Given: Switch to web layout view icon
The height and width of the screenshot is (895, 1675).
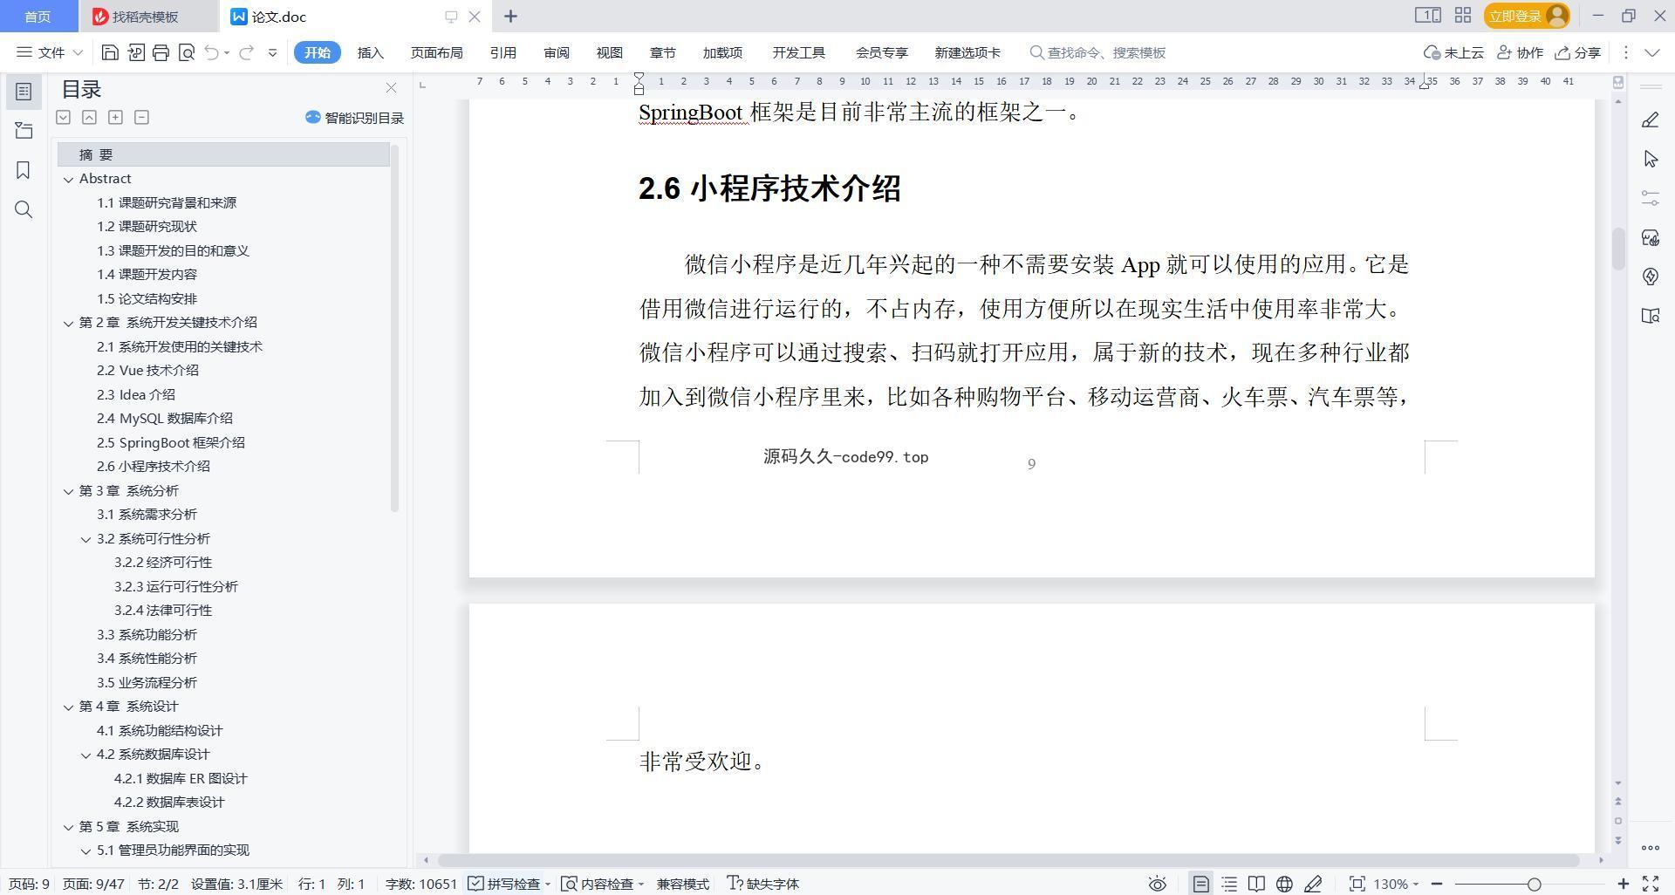Looking at the screenshot, I should tap(1284, 884).
